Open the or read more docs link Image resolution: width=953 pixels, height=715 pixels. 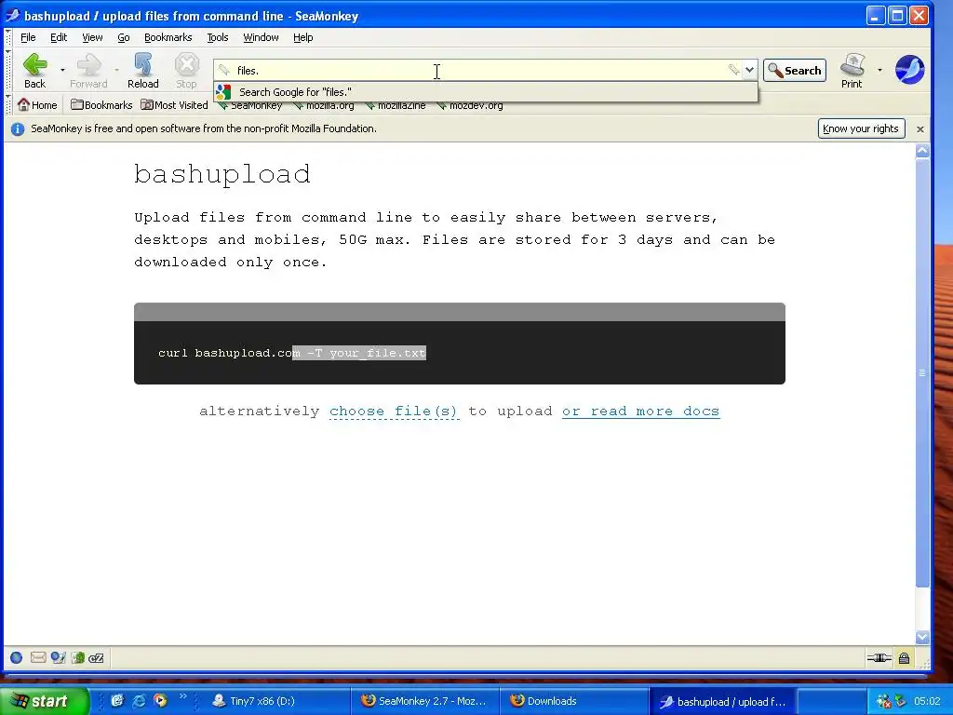click(x=640, y=411)
